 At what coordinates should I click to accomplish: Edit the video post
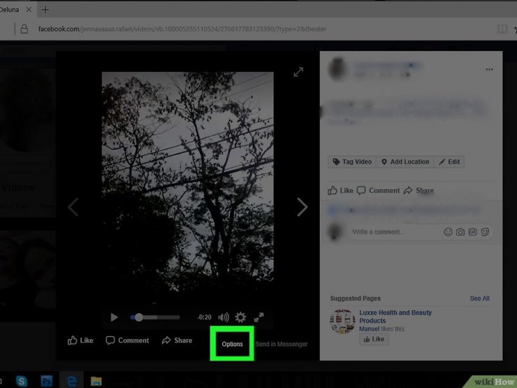pyautogui.click(x=449, y=161)
